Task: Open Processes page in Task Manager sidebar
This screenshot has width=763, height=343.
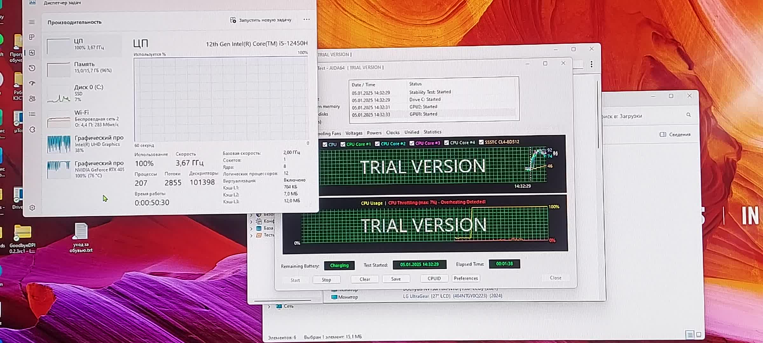Action: pyautogui.click(x=32, y=37)
